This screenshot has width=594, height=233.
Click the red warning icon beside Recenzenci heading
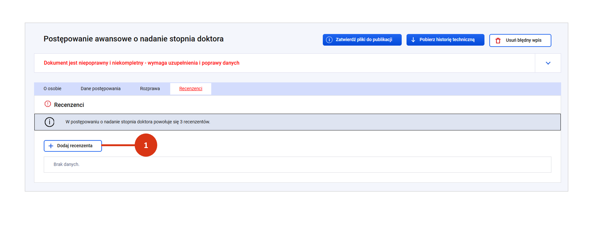coord(48,104)
